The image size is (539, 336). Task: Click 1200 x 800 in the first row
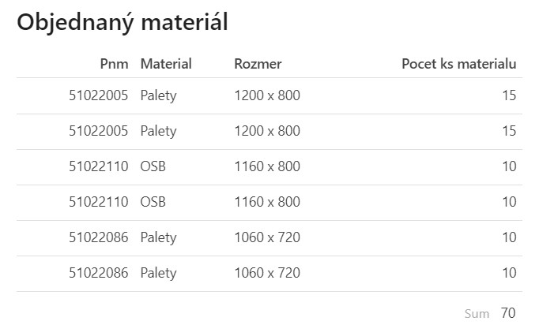(x=267, y=95)
